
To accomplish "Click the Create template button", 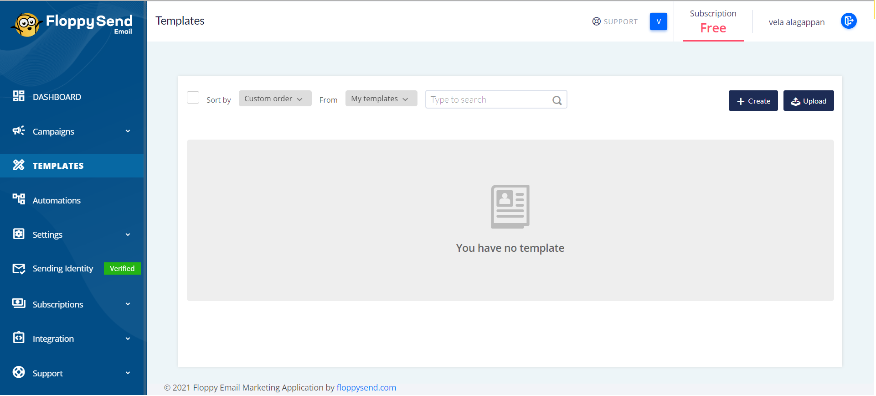I will tap(753, 101).
